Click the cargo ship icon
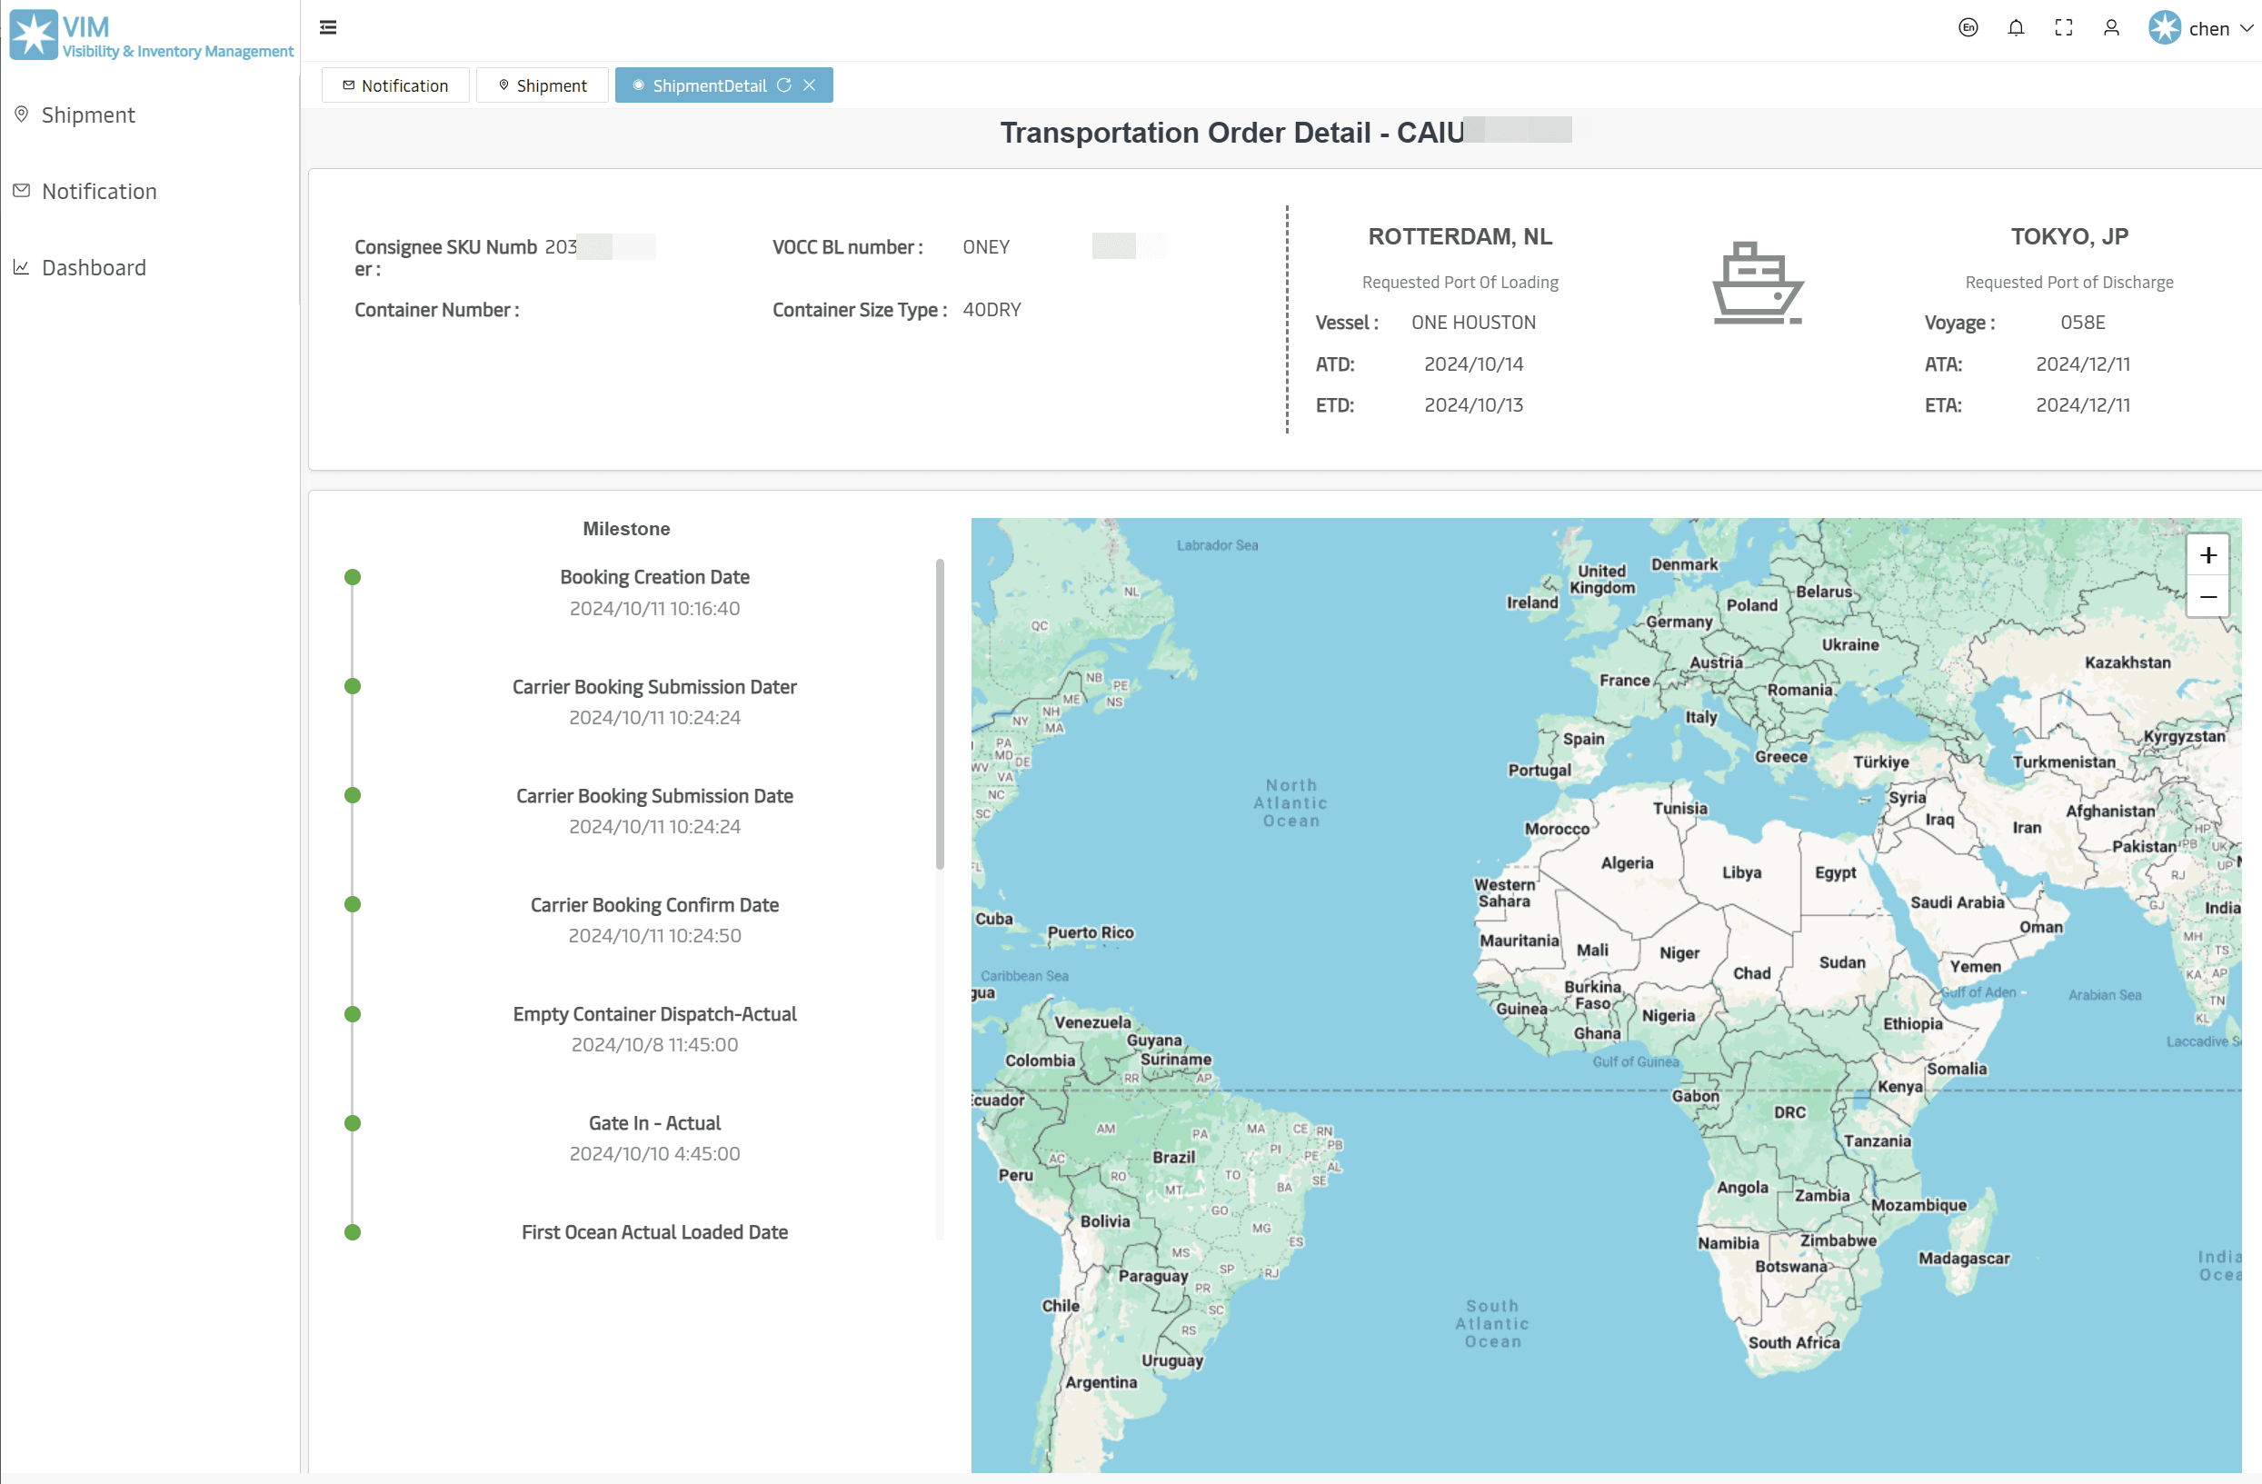The height and width of the screenshot is (1484, 2262). point(1758,284)
